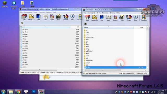Sort by Size column in minecraftforge zip window

pyautogui.click(x=76, y=27)
